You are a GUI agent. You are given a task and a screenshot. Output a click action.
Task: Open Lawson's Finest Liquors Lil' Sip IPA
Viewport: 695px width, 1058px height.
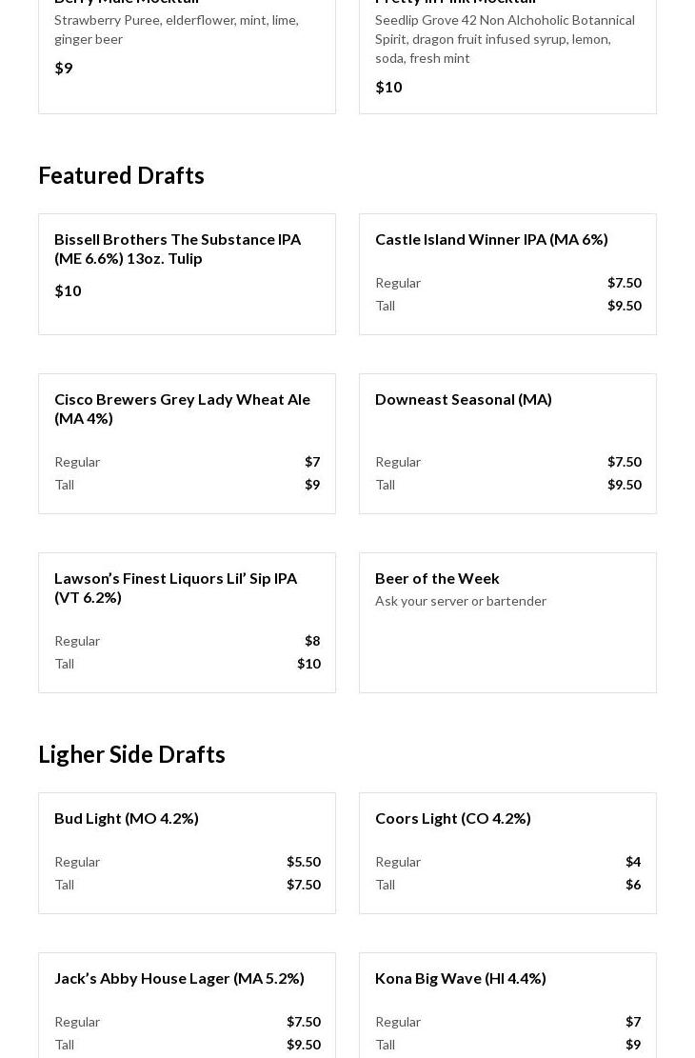[175, 588]
